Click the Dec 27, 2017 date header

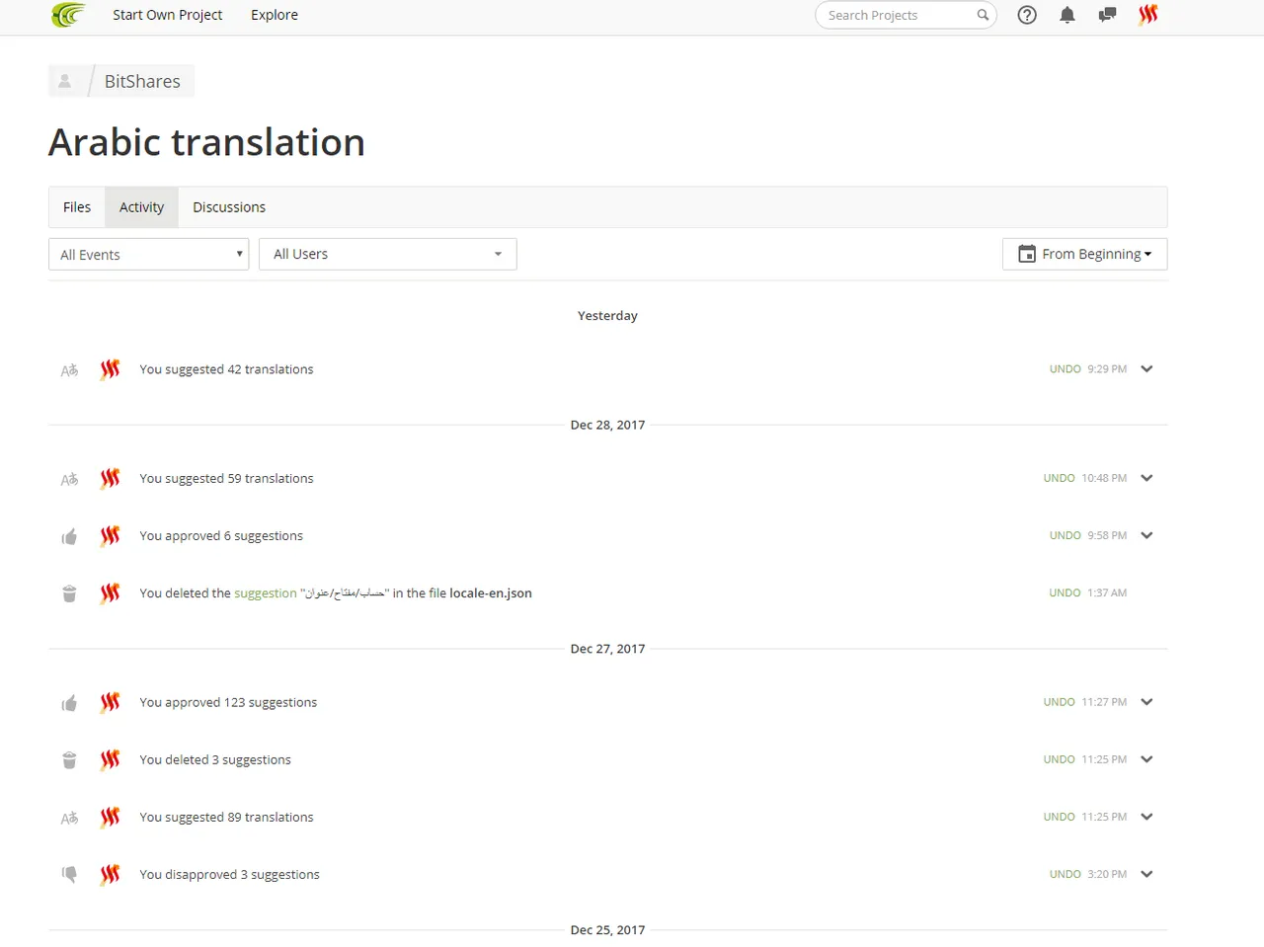[607, 649]
